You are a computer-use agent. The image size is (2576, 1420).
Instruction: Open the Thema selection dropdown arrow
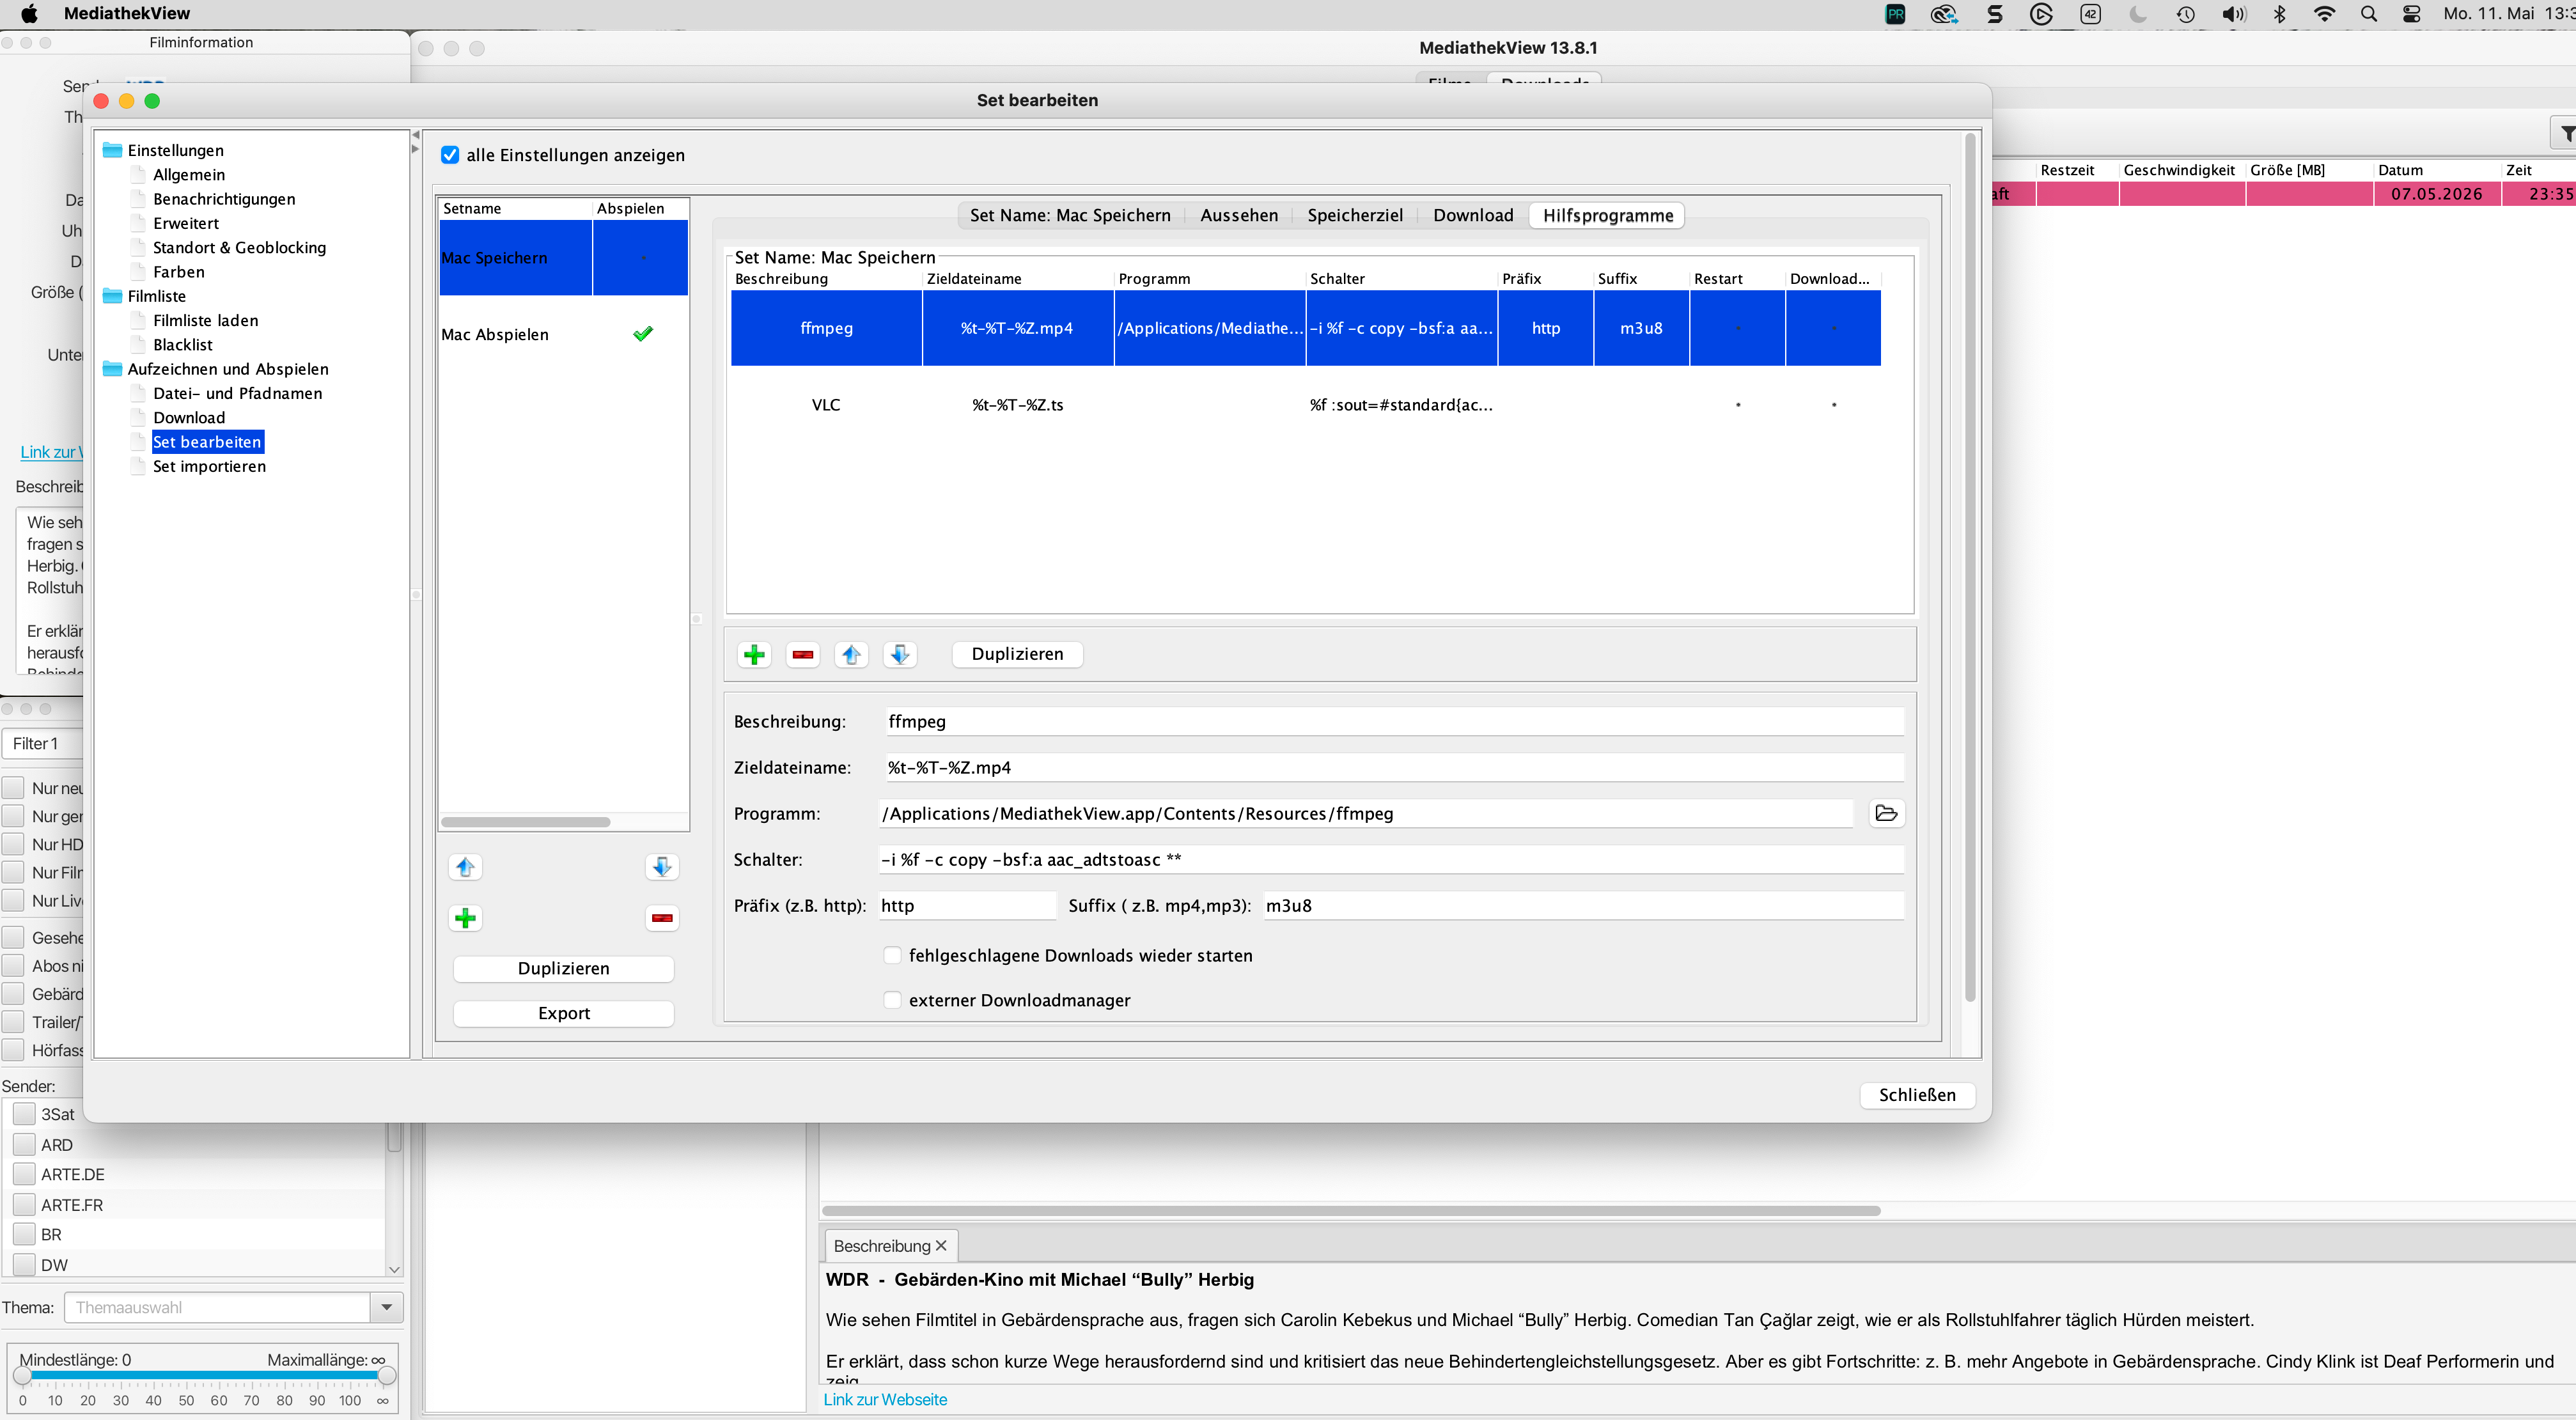point(387,1307)
